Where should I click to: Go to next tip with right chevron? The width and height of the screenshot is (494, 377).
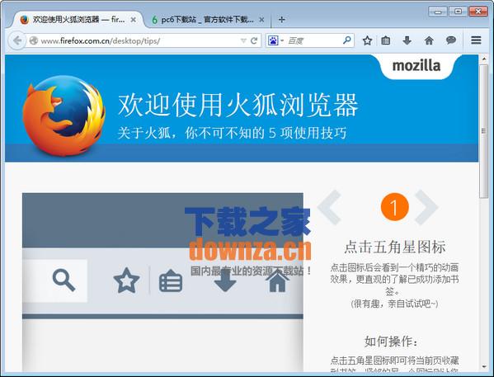pyautogui.click(x=426, y=207)
